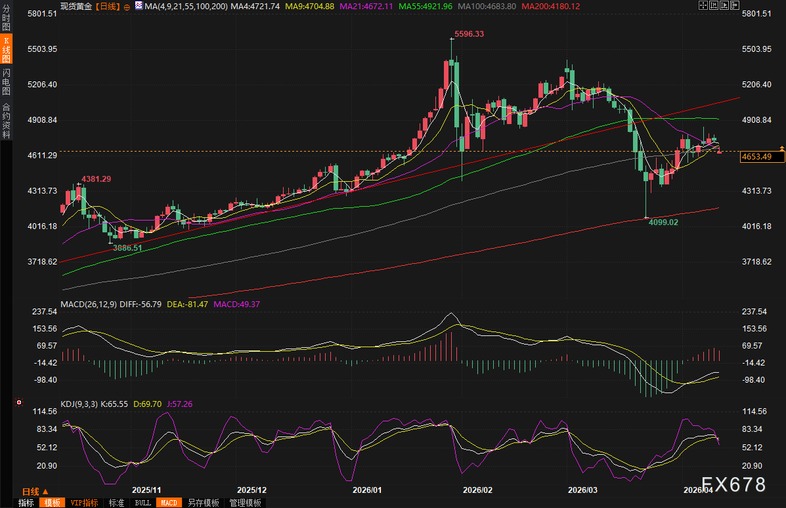
Task: Toggle the BULL template option
Action: pyautogui.click(x=142, y=503)
